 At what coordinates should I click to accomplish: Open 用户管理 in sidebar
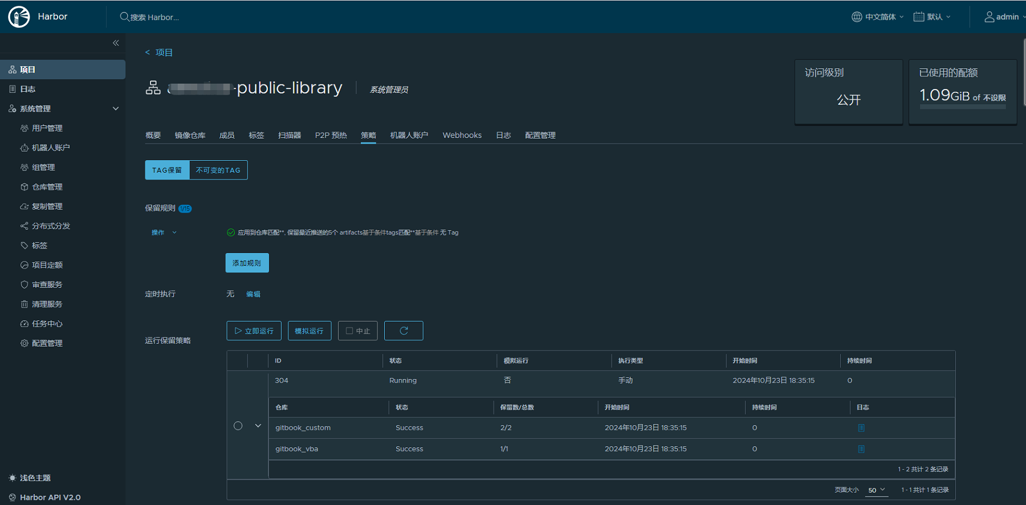47,128
